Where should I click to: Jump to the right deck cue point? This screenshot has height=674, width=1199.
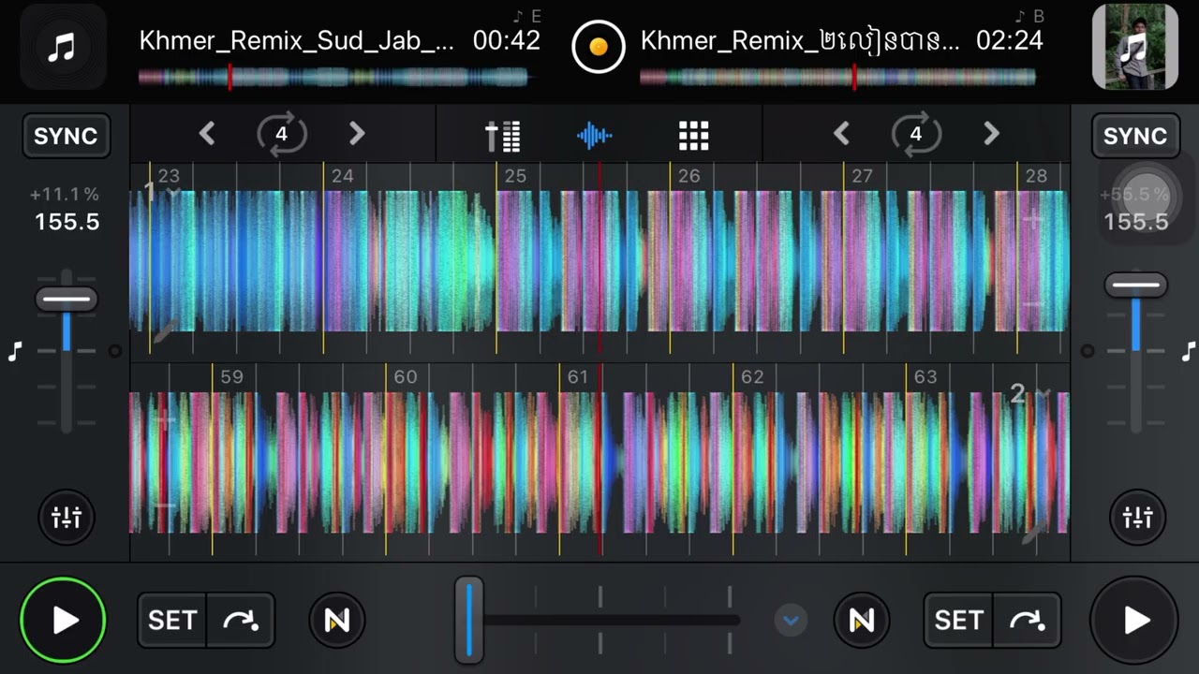[x=1027, y=620]
